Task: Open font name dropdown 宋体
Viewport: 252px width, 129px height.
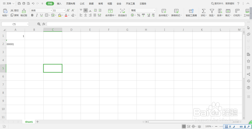Action: pyautogui.click(x=51, y=10)
